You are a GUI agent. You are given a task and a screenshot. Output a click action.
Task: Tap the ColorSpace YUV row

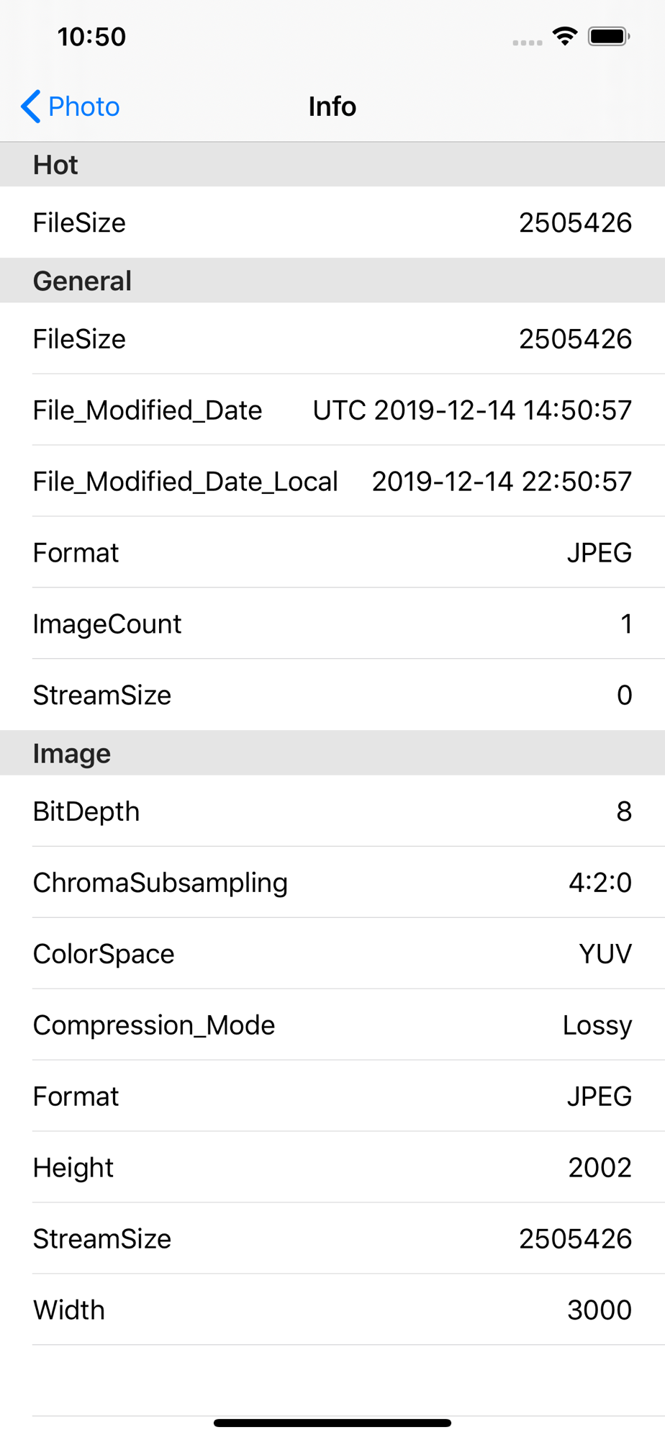click(x=332, y=954)
